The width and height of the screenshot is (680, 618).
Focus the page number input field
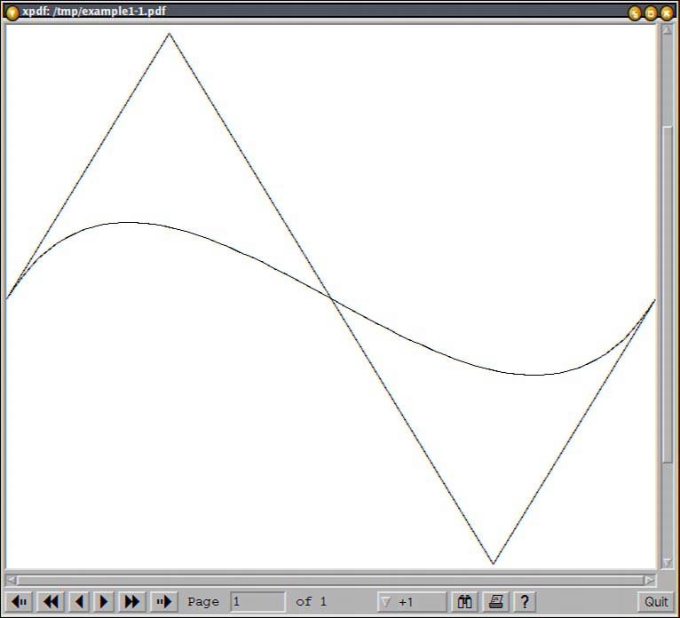tap(257, 601)
